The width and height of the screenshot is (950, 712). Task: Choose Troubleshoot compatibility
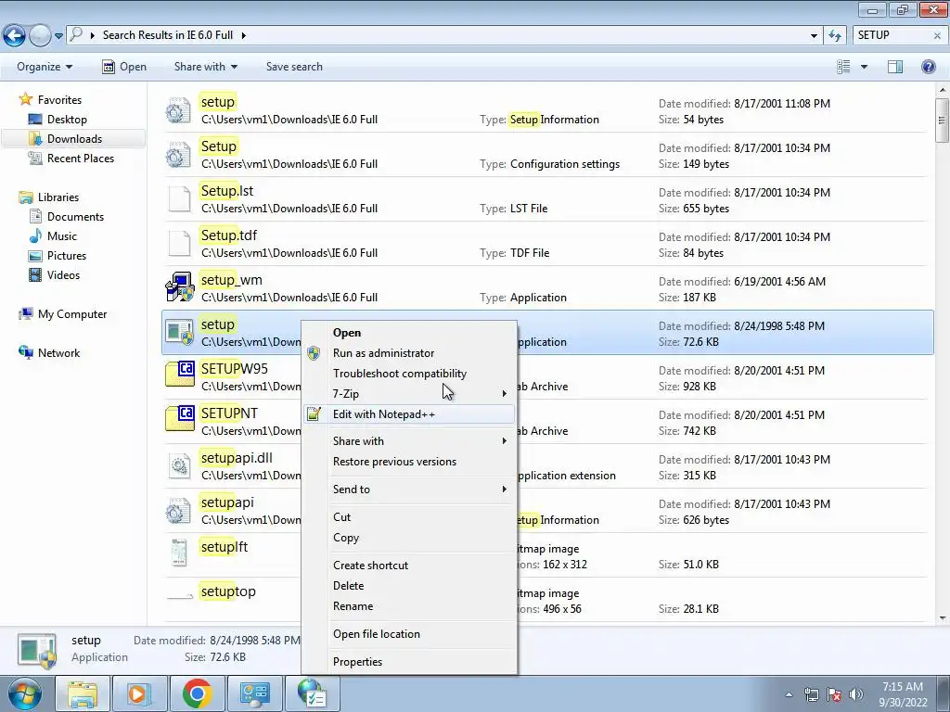[409, 374]
